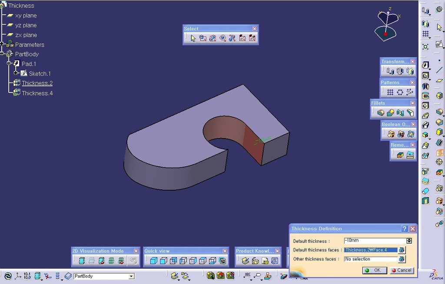The height and width of the screenshot is (284, 445).
Task: Select the yz plane in the tree
Action: pos(26,25)
